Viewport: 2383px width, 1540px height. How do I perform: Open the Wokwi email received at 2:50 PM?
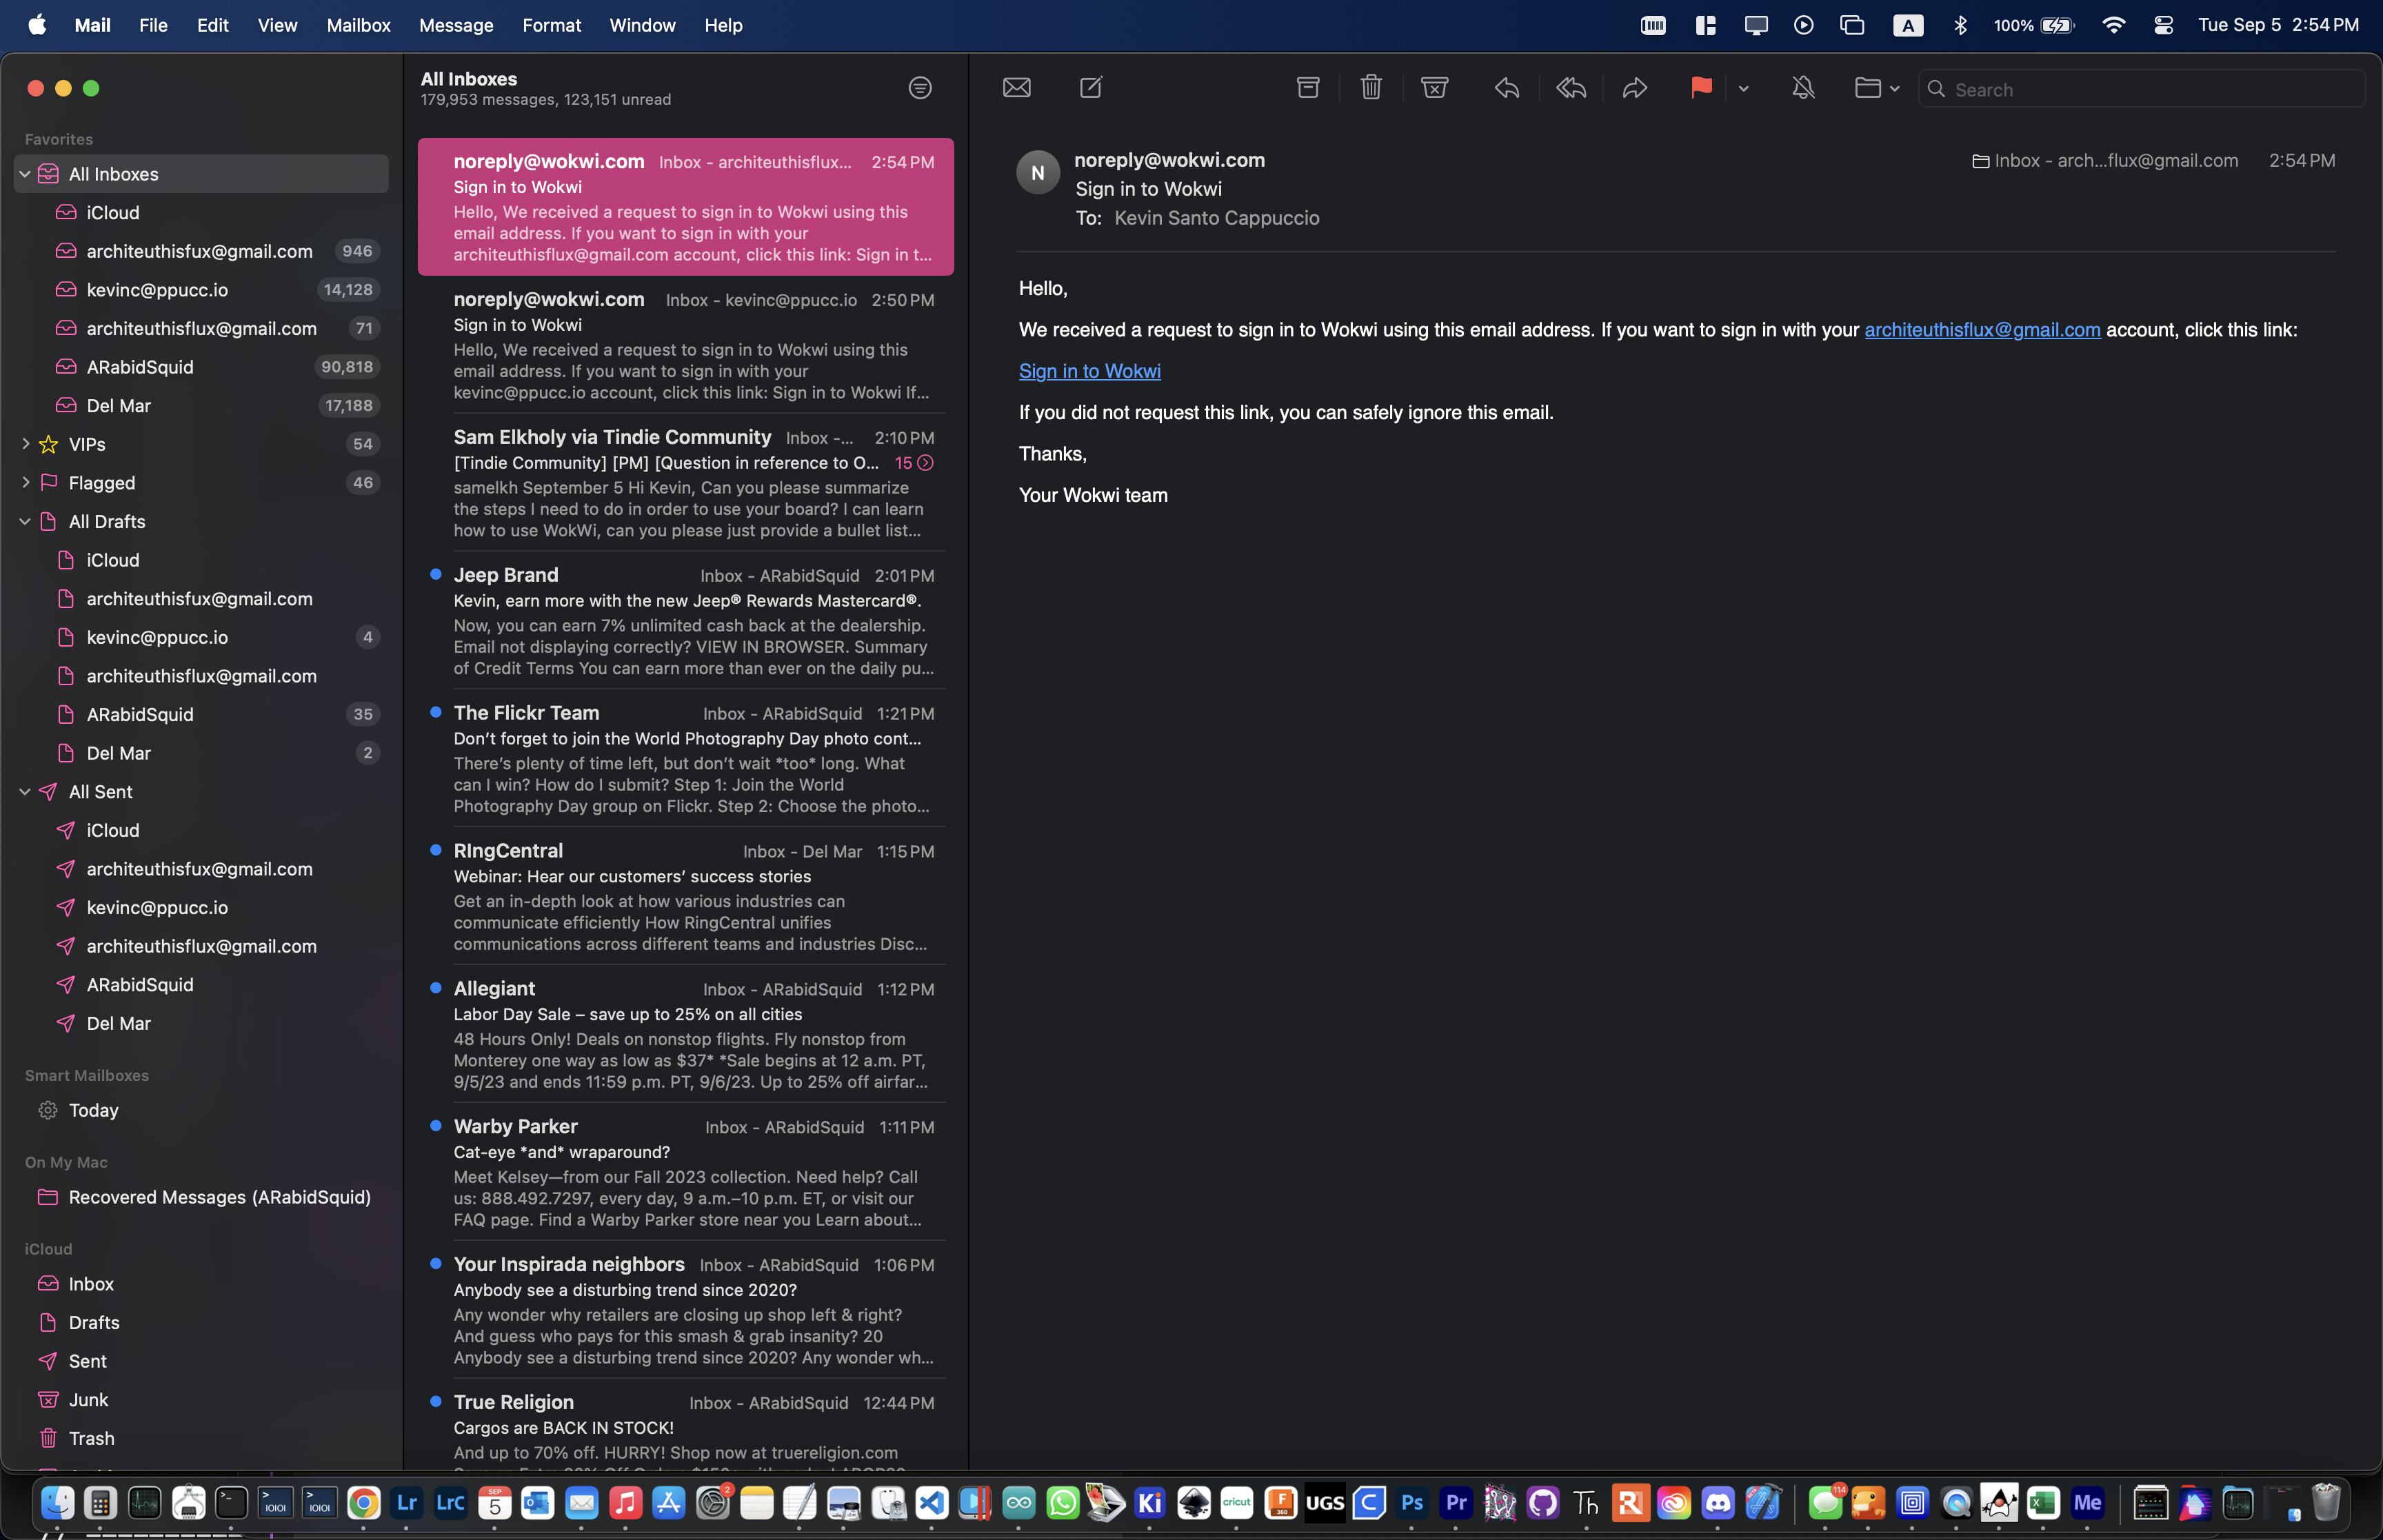(686, 345)
